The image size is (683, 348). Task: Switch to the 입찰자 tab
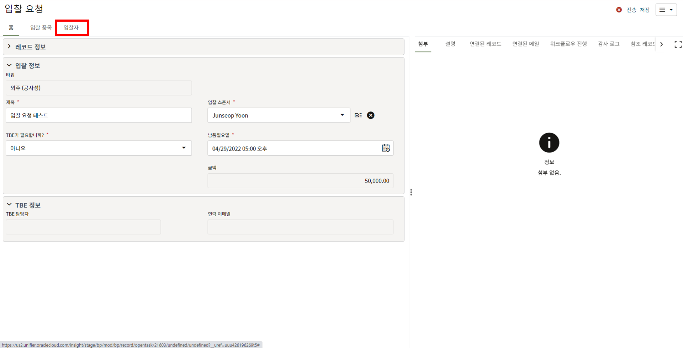[71, 28]
